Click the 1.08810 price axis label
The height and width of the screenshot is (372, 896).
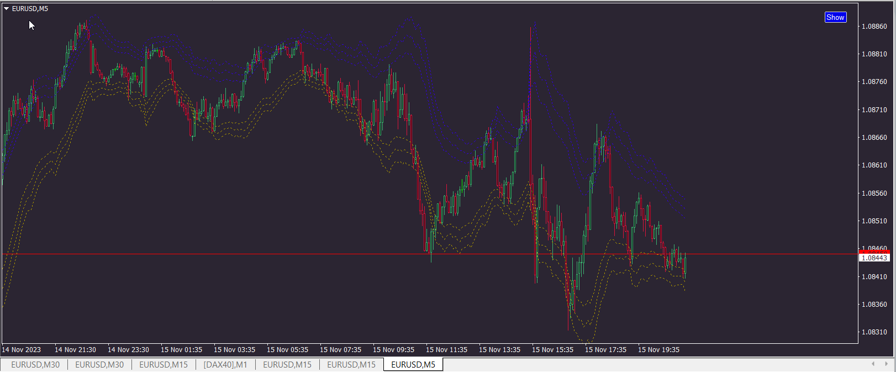point(874,54)
